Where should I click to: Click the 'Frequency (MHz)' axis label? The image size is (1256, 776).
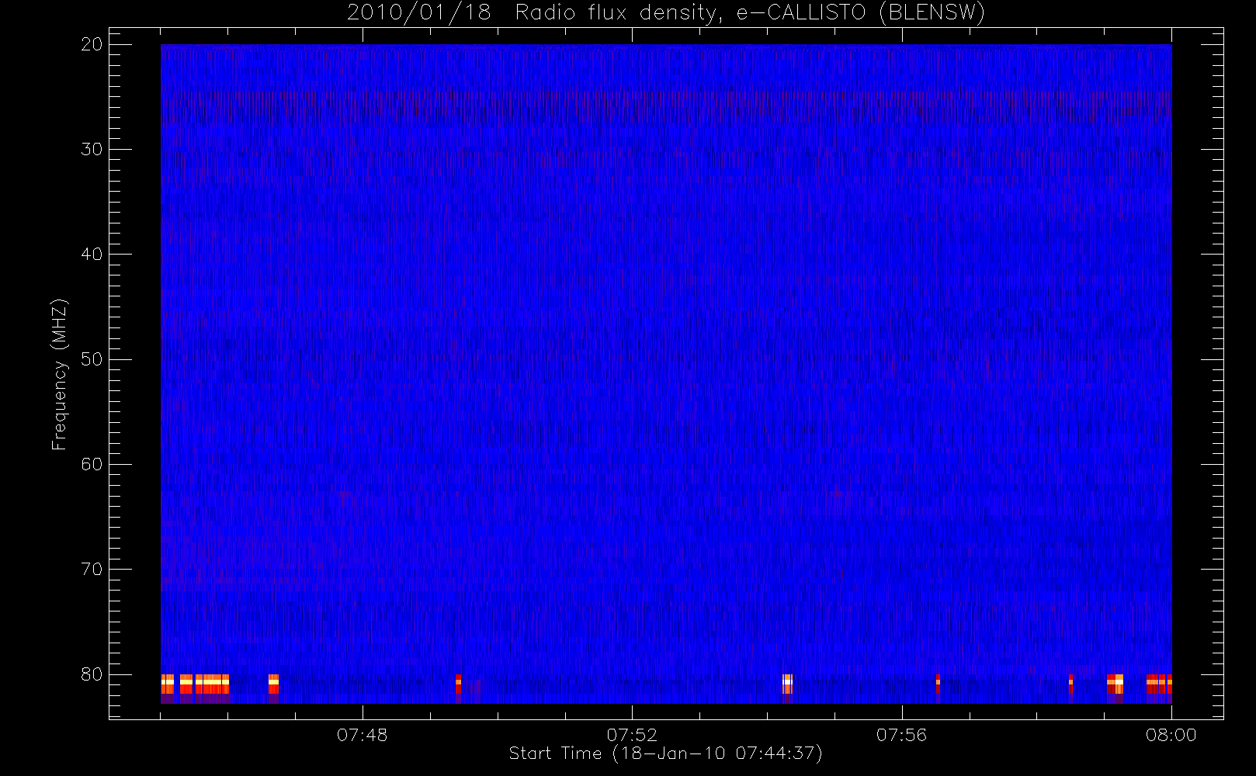click(x=59, y=375)
